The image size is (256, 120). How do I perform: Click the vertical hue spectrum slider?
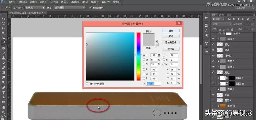point(139,56)
